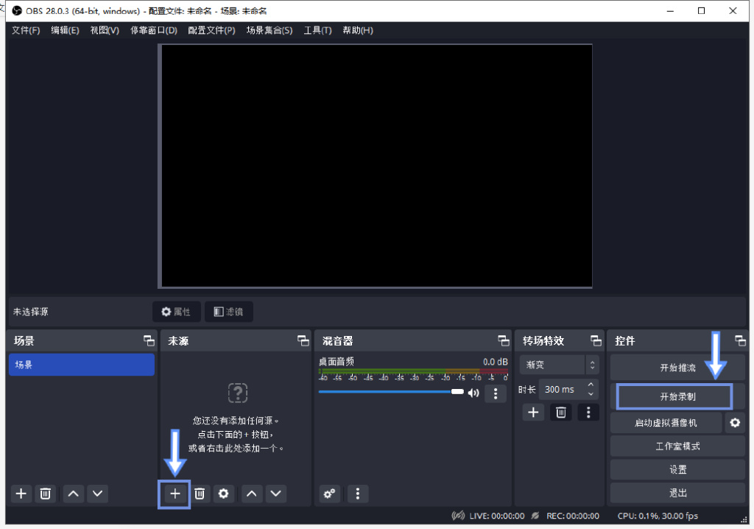Add a new transition with plus button
The image size is (754, 529).
point(533,413)
